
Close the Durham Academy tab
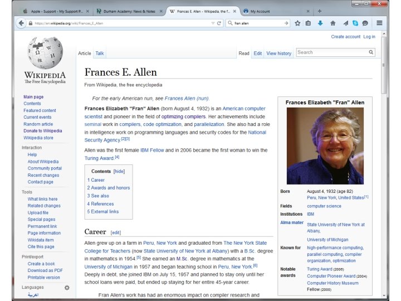pyautogui.click(x=161, y=11)
